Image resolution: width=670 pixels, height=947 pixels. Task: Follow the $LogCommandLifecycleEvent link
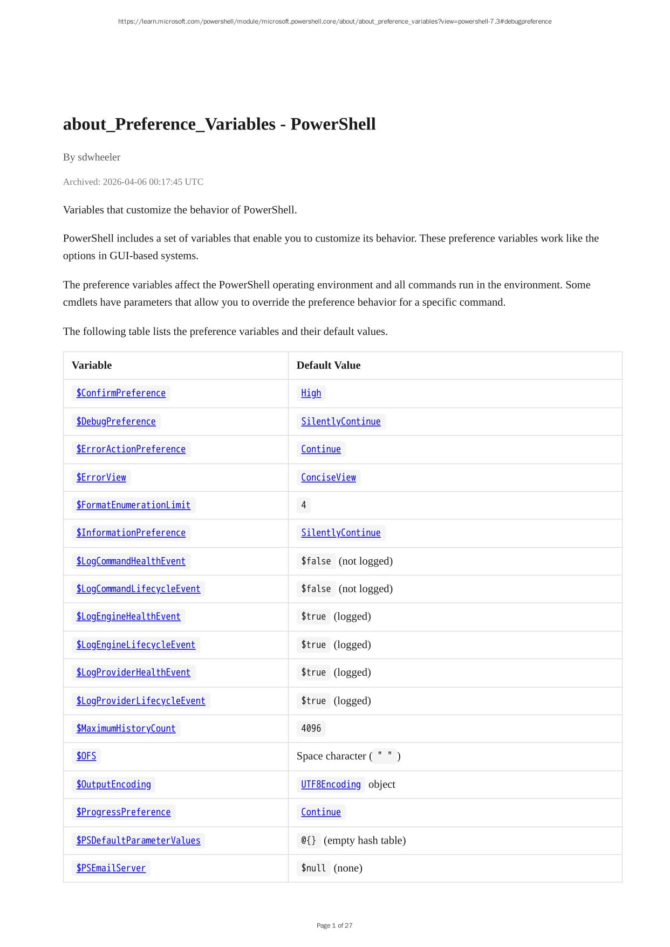point(138,589)
